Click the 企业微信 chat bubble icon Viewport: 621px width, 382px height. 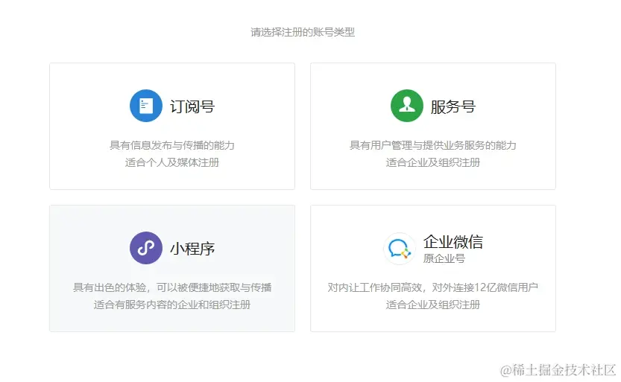(400, 249)
